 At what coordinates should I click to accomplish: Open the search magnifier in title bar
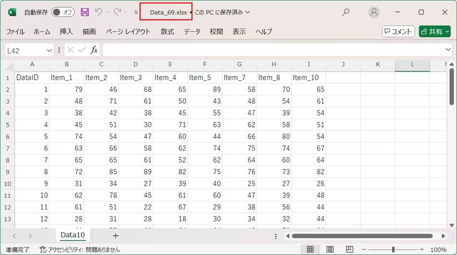(346, 12)
